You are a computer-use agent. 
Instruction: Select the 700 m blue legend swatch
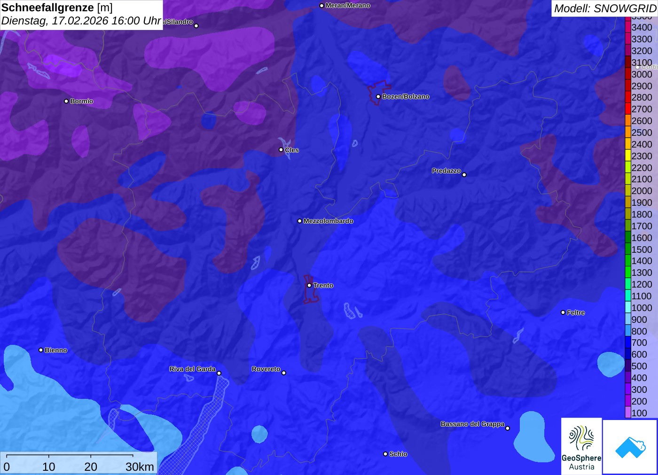coord(628,343)
